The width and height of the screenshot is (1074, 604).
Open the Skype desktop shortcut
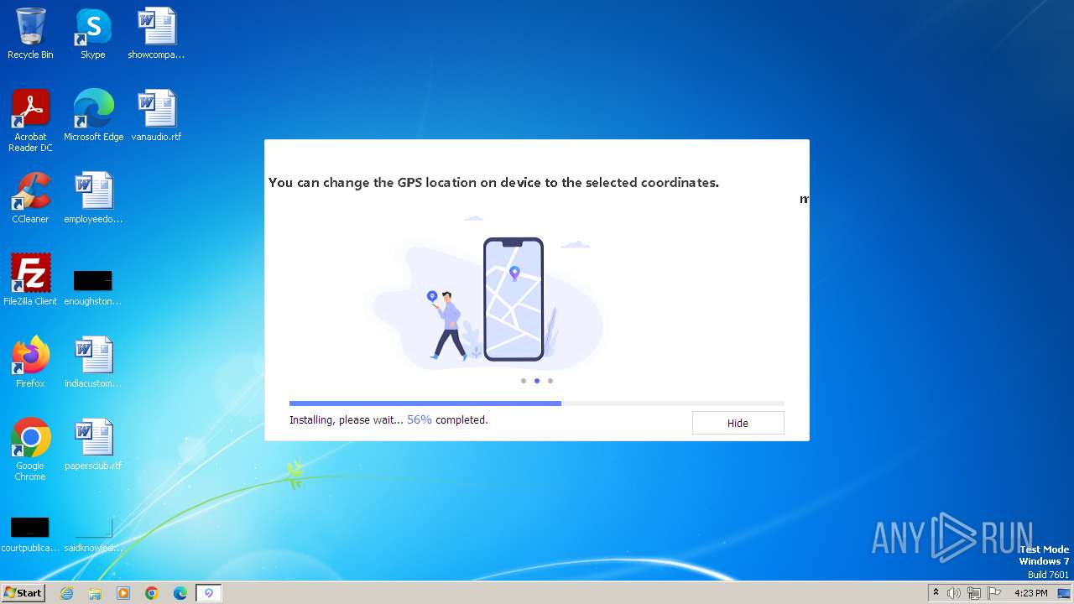pyautogui.click(x=93, y=34)
